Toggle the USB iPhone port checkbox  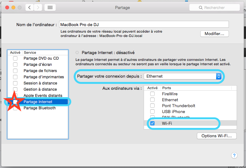click(152, 112)
